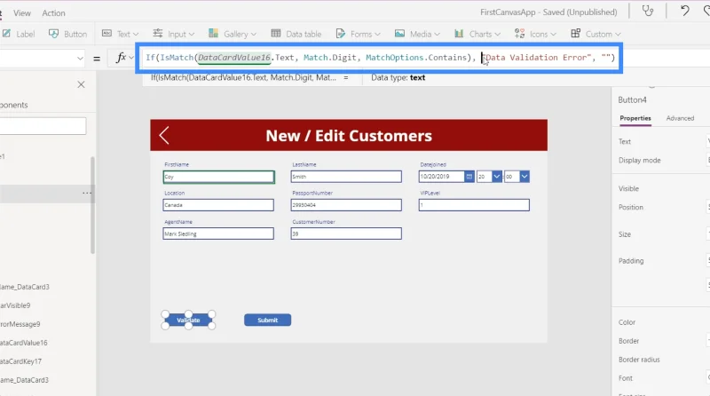
Task: Open the Icons dropdown
Action: 535,34
